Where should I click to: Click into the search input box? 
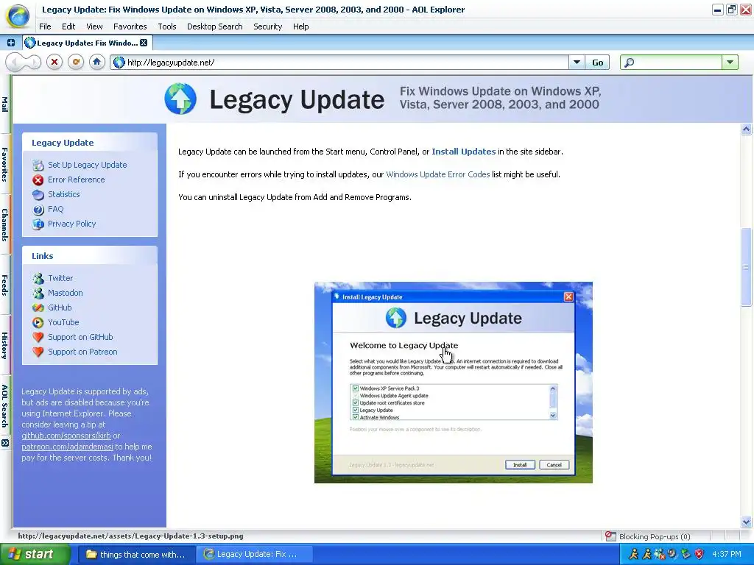(x=678, y=63)
